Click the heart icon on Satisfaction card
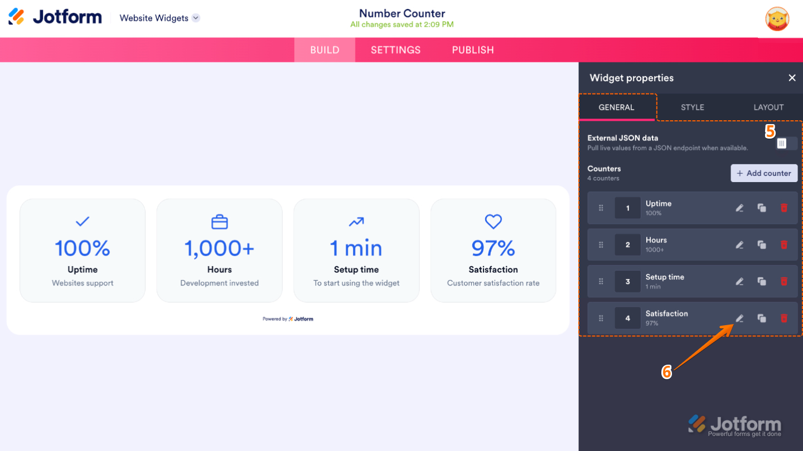Viewport: 803px width, 451px height. [494, 222]
